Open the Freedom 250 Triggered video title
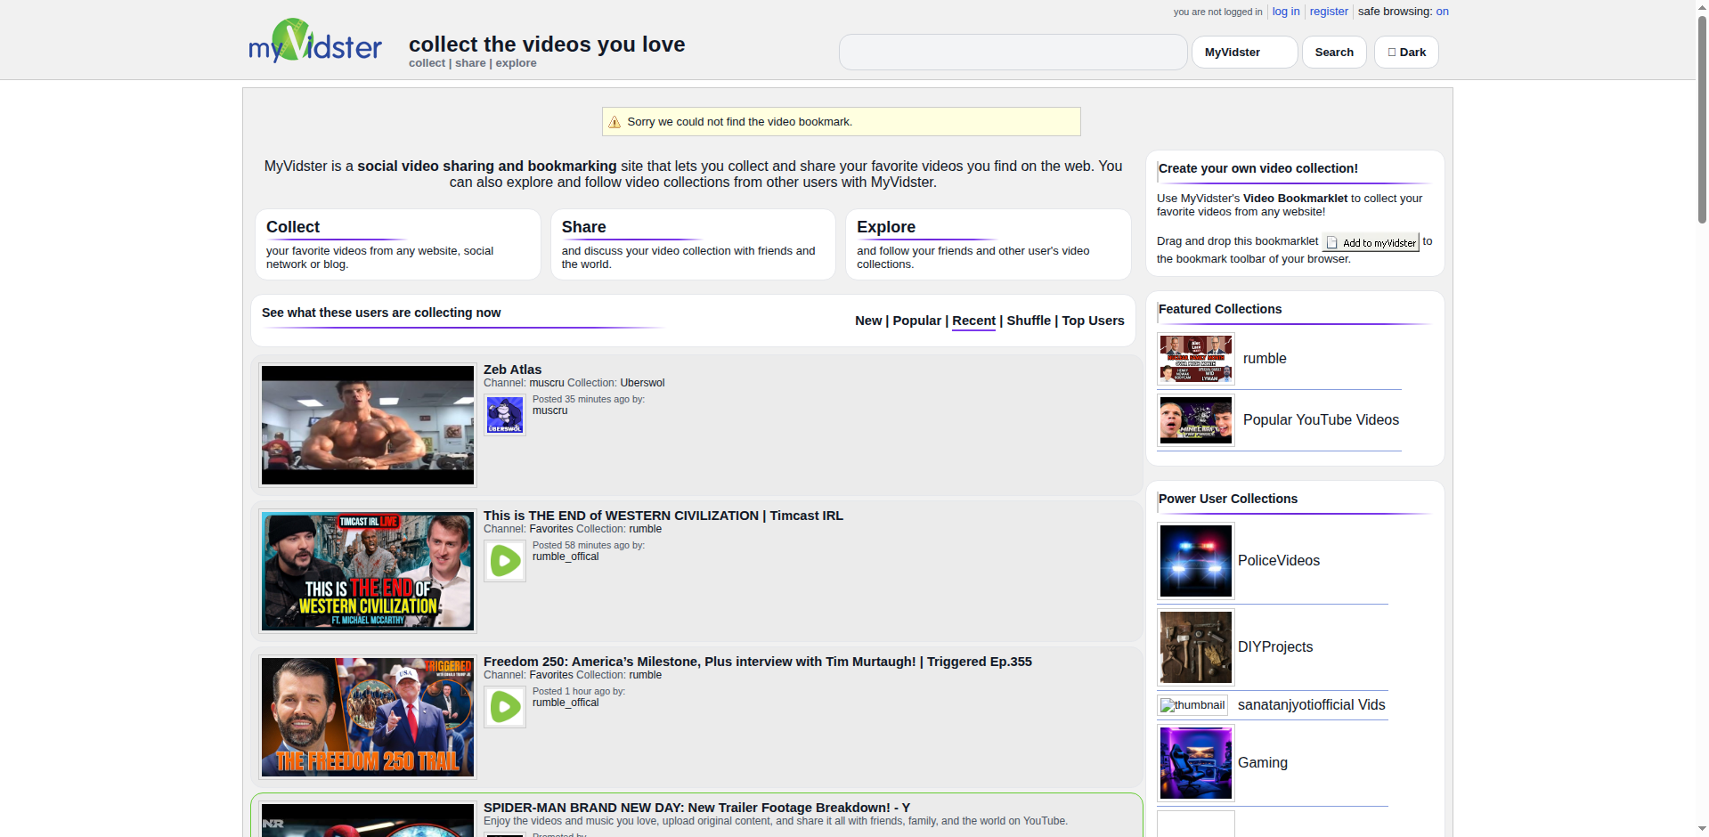1709x837 pixels. tap(758, 662)
